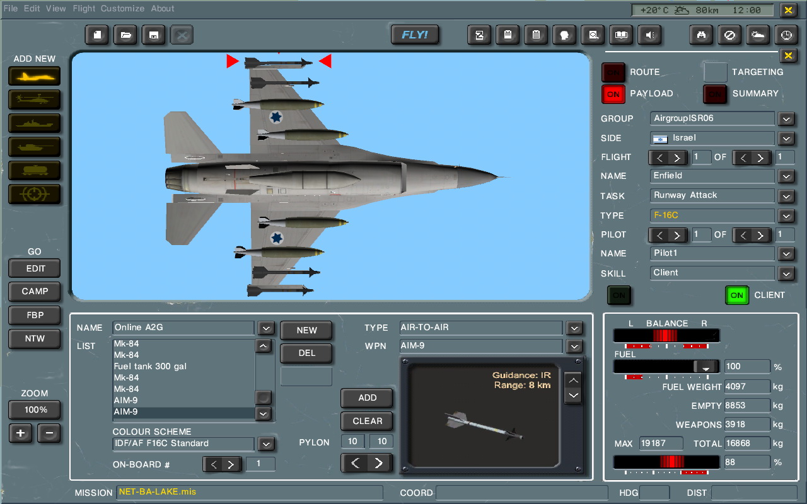Open the encyclopedia book icon
The height and width of the screenshot is (504, 807).
coord(621,35)
